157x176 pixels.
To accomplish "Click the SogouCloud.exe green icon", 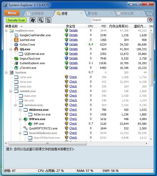I will coord(16,58).
